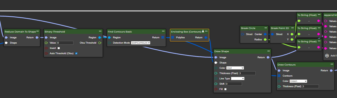337x98 pixels.
Task: Click Shape input port of Draw Shape
Action: coord(216,63)
